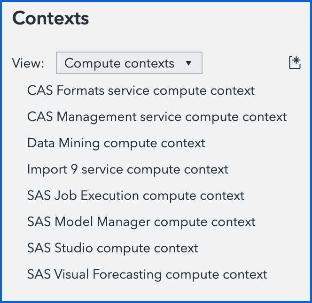The width and height of the screenshot is (312, 303).
Task: Pick the SAS Model Manager compute context
Action: pos(141,222)
